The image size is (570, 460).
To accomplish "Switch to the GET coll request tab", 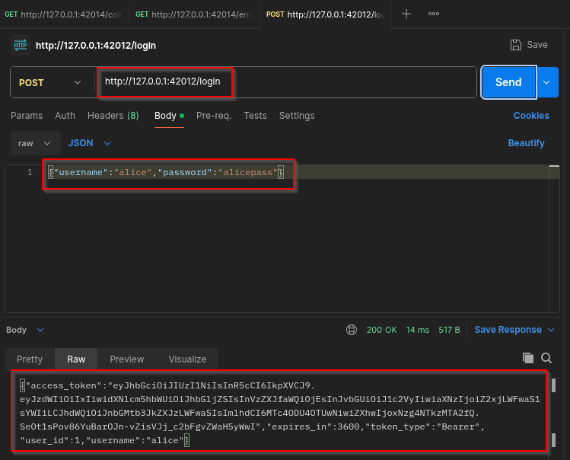I will (x=62, y=14).
